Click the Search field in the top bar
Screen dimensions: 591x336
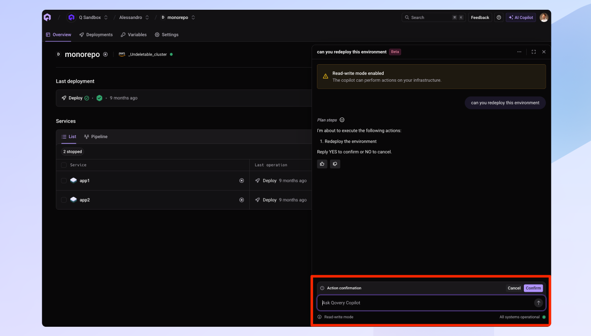click(x=433, y=18)
